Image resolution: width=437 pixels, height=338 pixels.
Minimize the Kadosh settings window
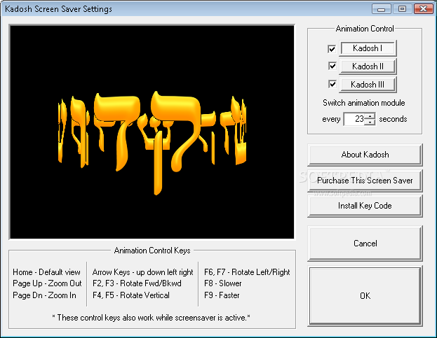coord(382,9)
